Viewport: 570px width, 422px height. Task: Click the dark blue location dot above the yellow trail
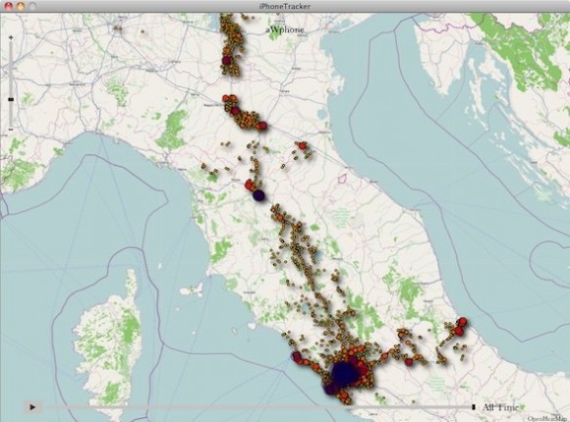[258, 195]
